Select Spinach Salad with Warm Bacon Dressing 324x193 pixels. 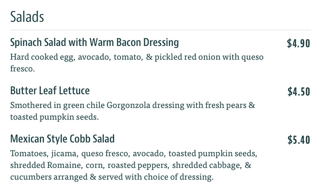(94, 43)
